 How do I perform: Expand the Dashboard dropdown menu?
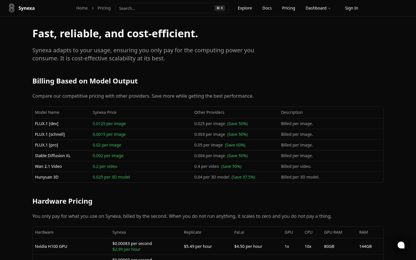point(318,8)
